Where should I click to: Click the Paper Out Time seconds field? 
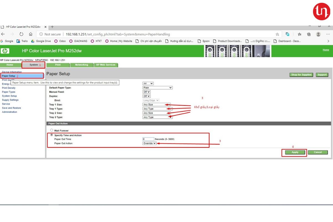(x=148, y=139)
